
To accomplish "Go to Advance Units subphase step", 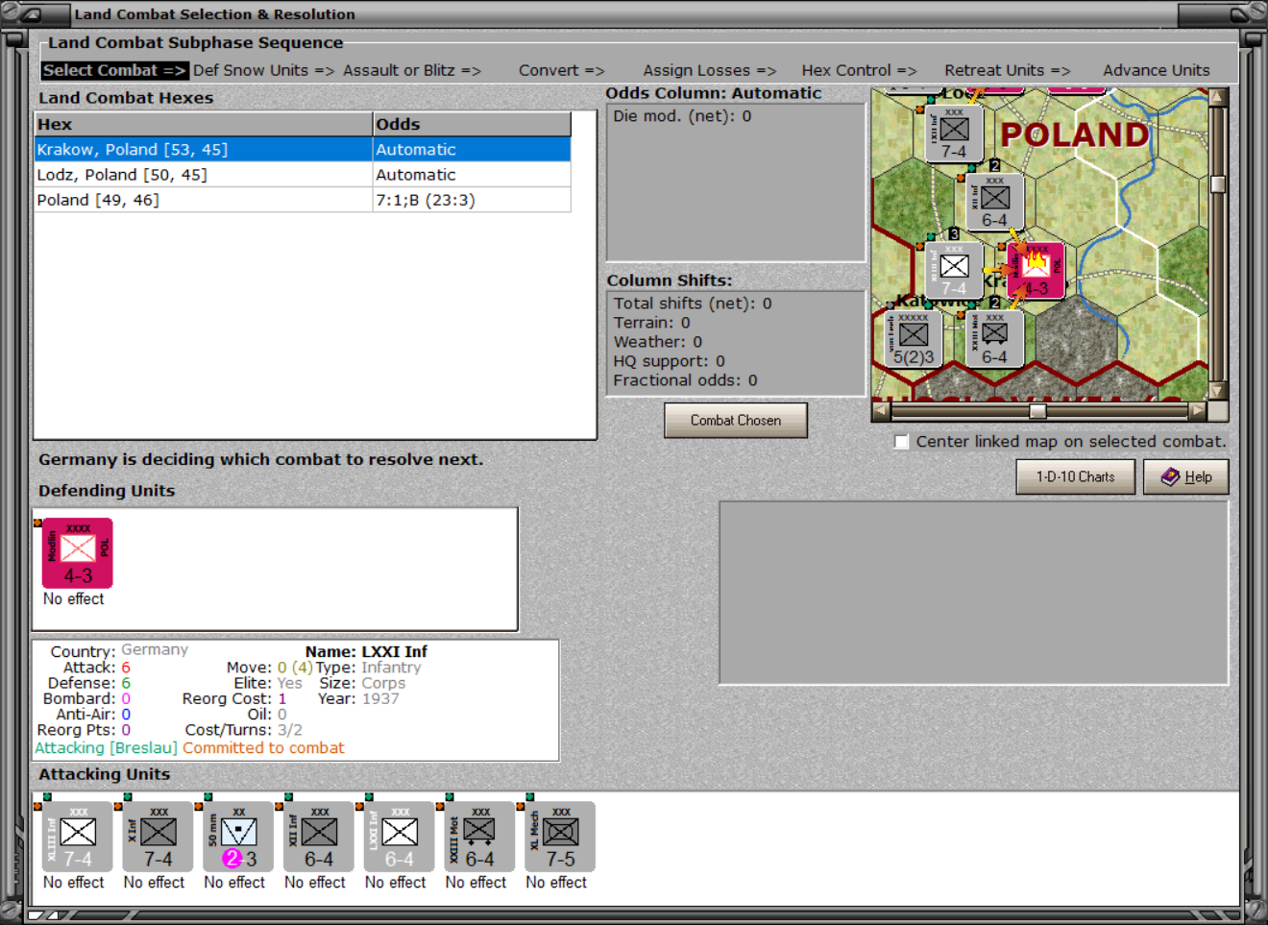I will tap(1156, 70).
